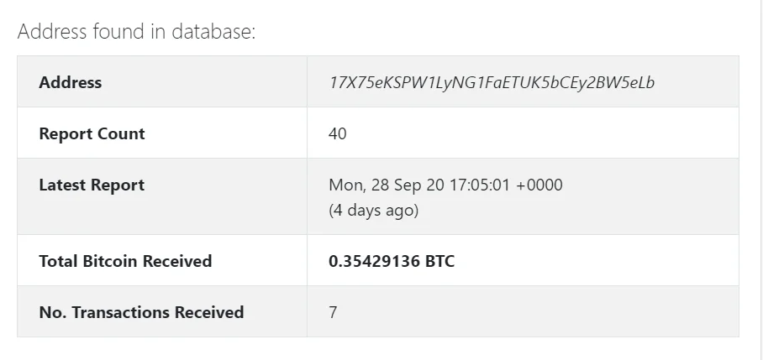Screen dimensions: 763x360
Task: Click the 'Address found in database:' heading
Action: click(136, 32)
